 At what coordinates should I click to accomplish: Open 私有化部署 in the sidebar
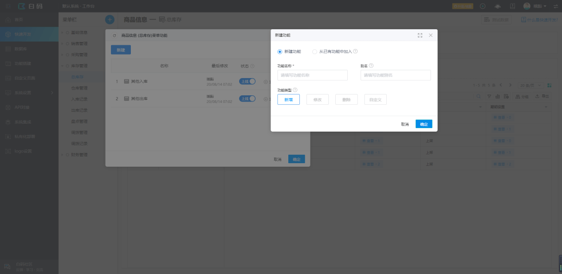coord(29,136)
